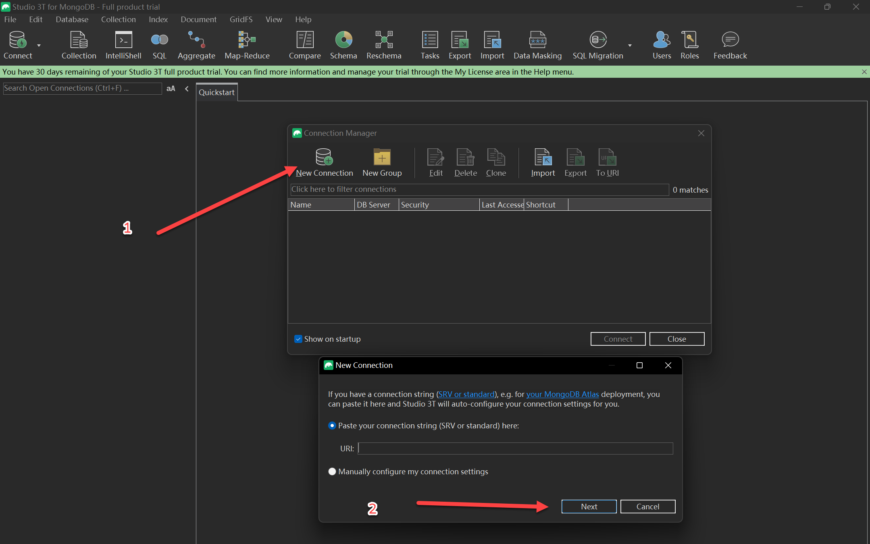Click the Next button
870x544 pixels.
(589, 507)
